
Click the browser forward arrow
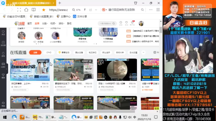coord(12,10)
